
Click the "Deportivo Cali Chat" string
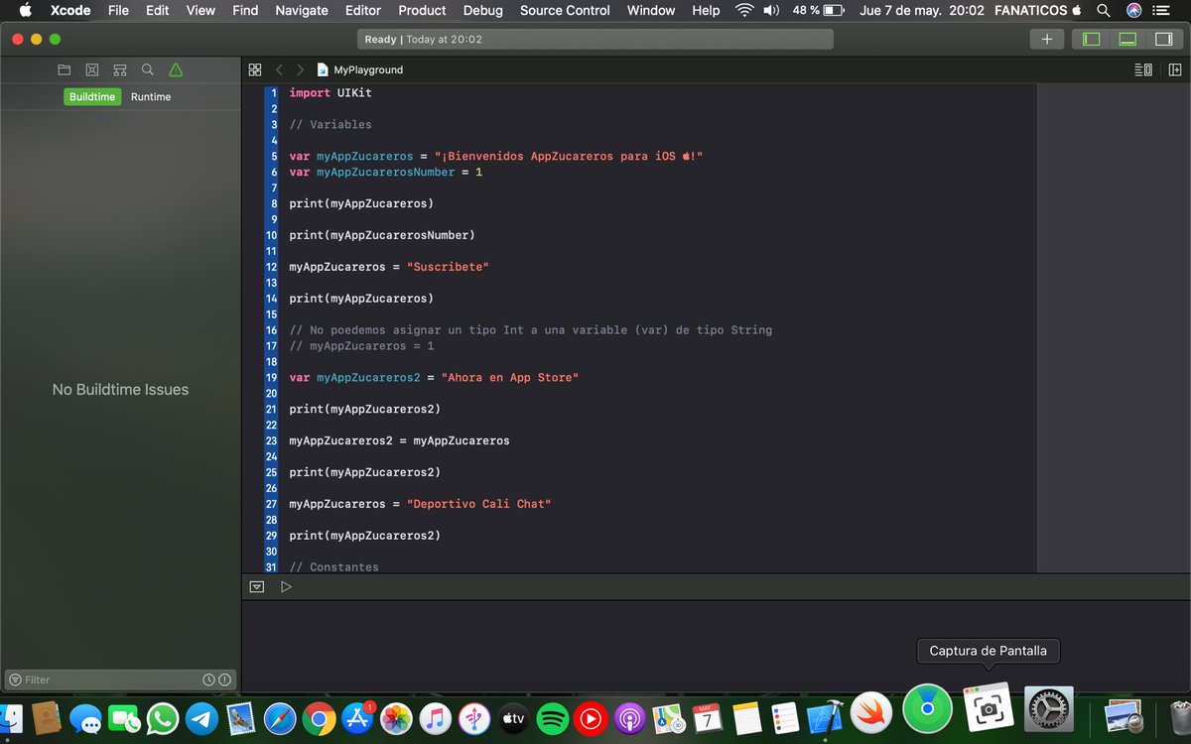pyautogui.click(x=478, y=504)
